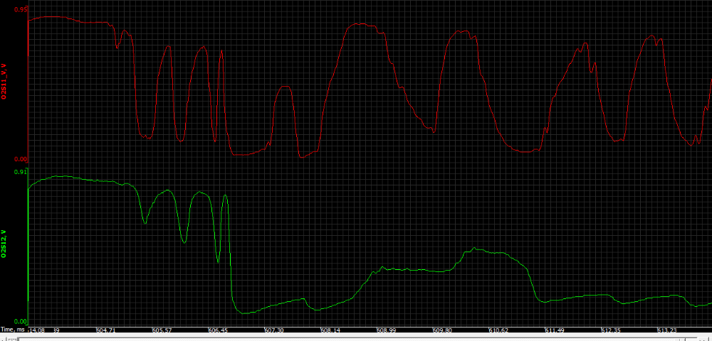Select the 0.91 green scale maximum
Screen dimensions: 712x341
21,172
